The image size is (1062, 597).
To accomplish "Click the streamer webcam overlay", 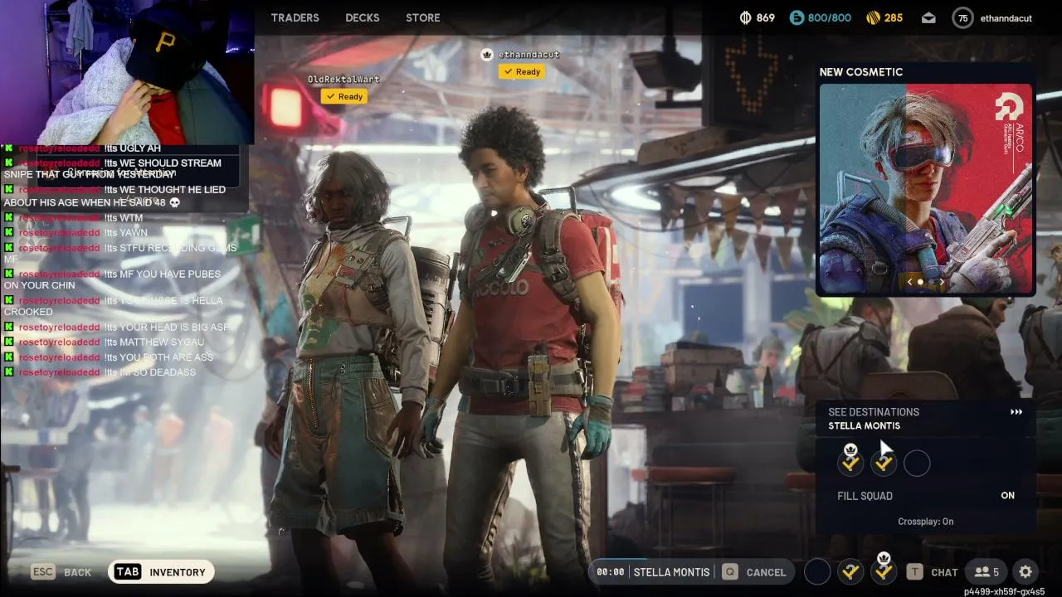I will point(128,73).
